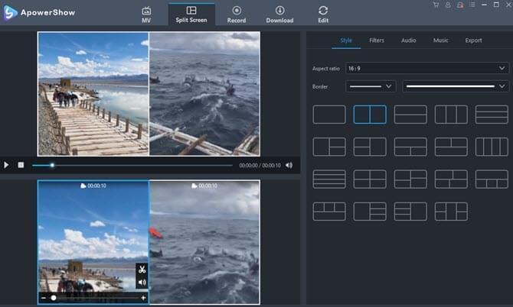Select the right ocean clip pane
This screenshot has width=513, height=307.
click(x=204, y=242)
